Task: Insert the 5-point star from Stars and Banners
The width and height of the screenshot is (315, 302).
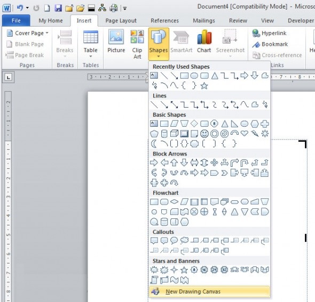Action: coord(184,270)
